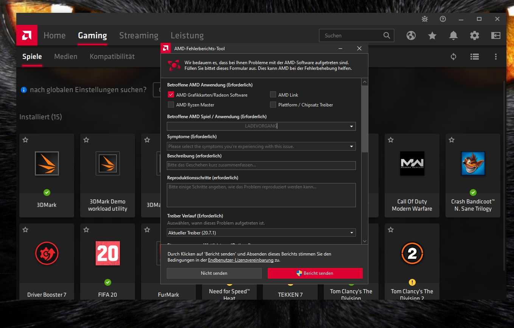This screenshot has height=328, width=514.
Task: Favorite the 3DMark Demo workload utility star
Action: (x=86, y=140)
